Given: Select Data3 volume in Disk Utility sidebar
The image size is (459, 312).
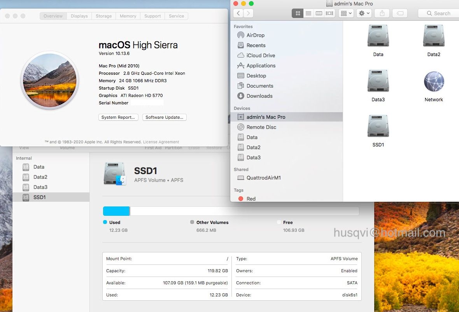Looking at the screenshot, I should tap(51, 187).
